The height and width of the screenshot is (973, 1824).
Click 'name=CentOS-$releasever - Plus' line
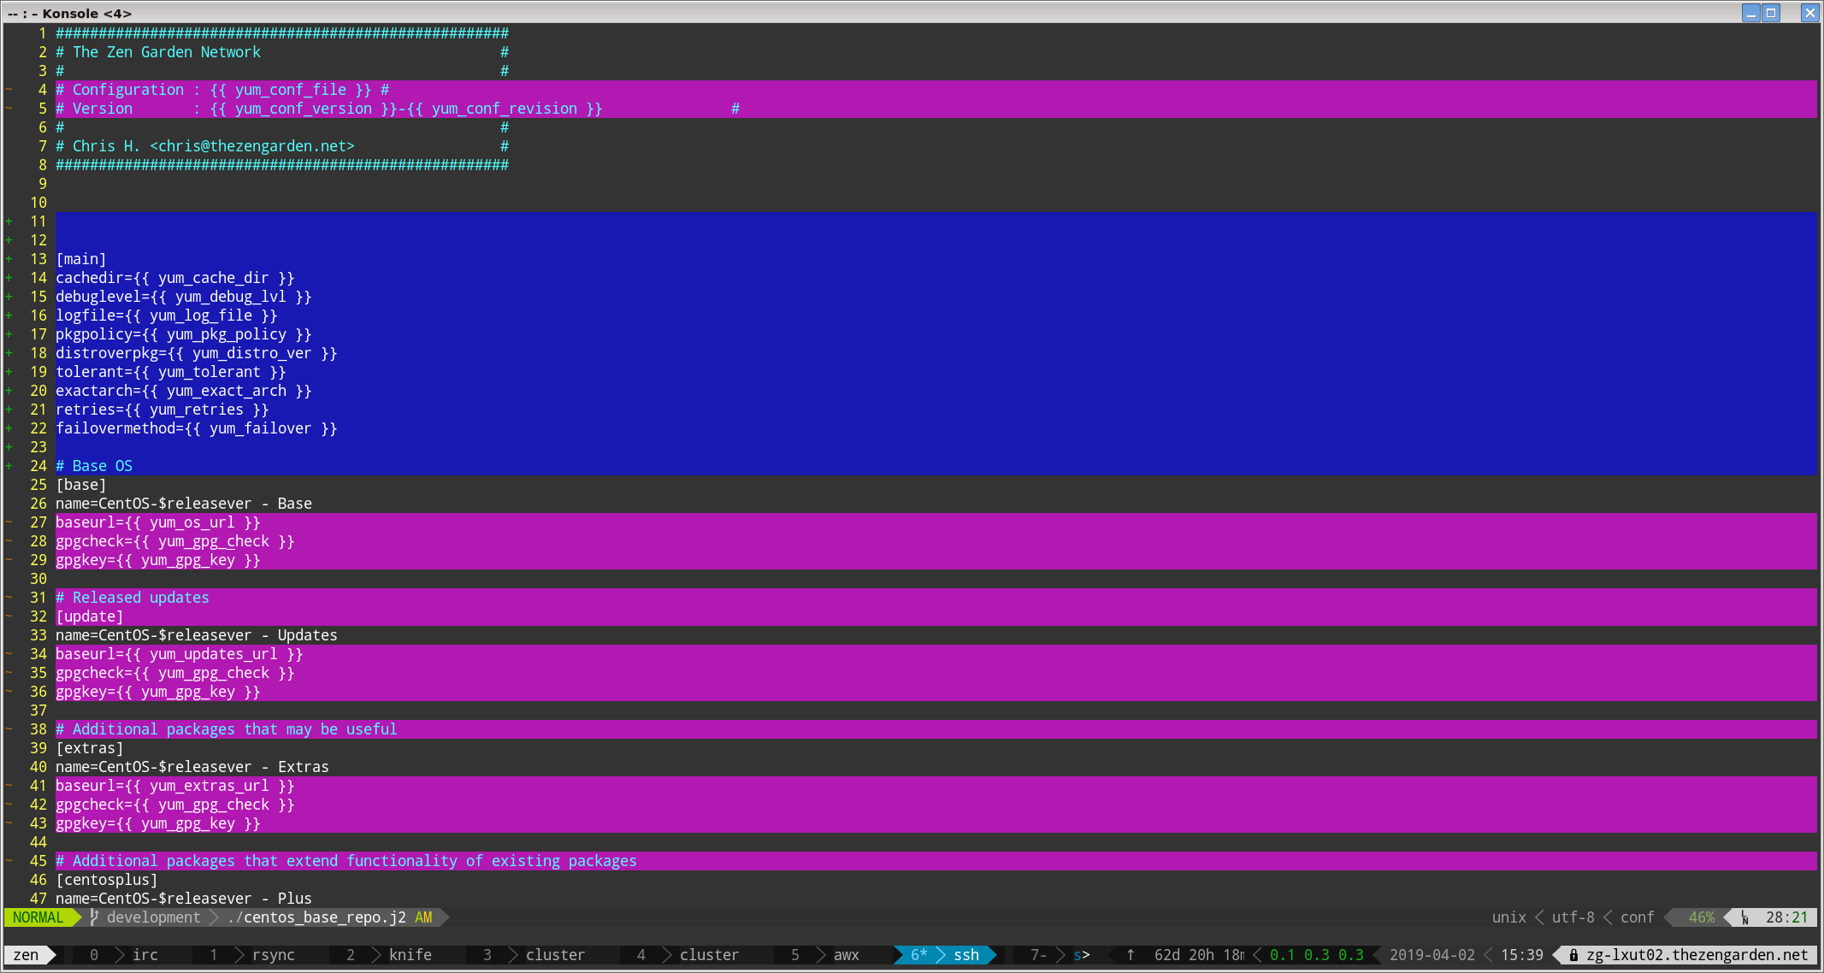(x=184, y=899)
